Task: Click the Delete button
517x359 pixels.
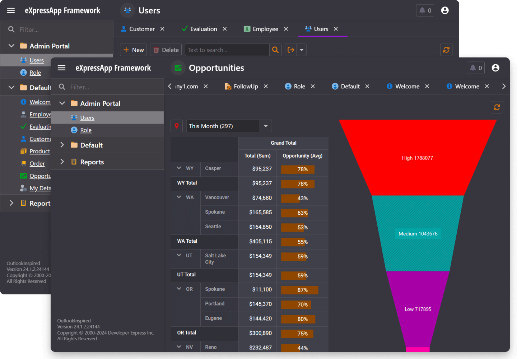Action: click(x=166, y=50)
